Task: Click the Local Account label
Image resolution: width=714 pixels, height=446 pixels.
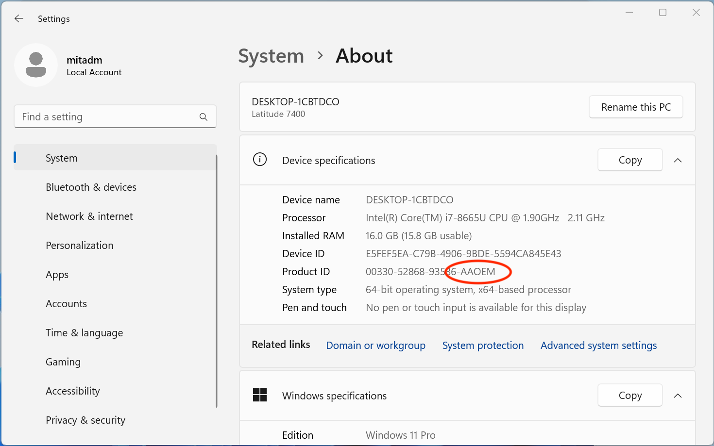Action: click(94, 72)
